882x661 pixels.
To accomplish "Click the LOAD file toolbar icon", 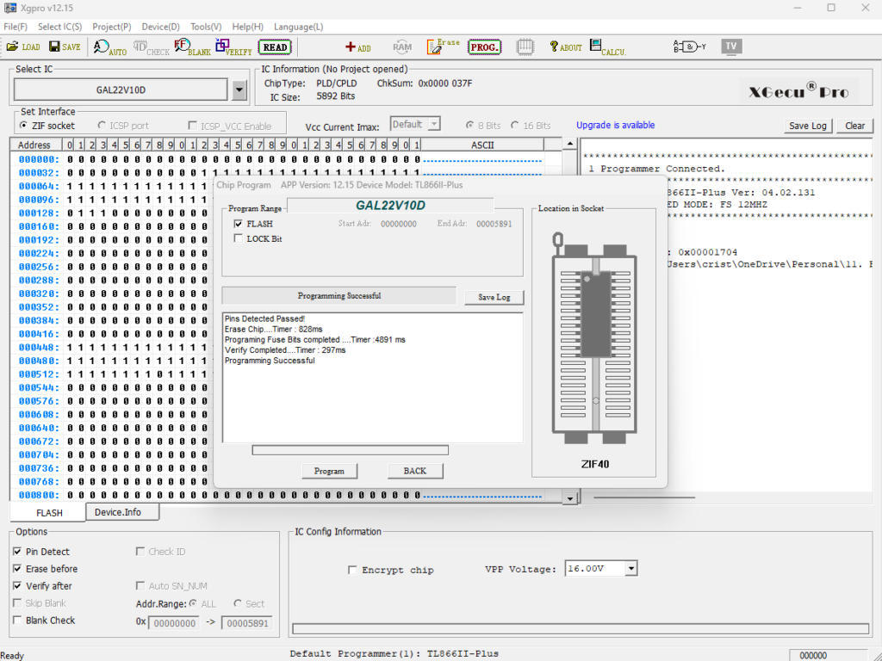I will [x=22, y=46].
